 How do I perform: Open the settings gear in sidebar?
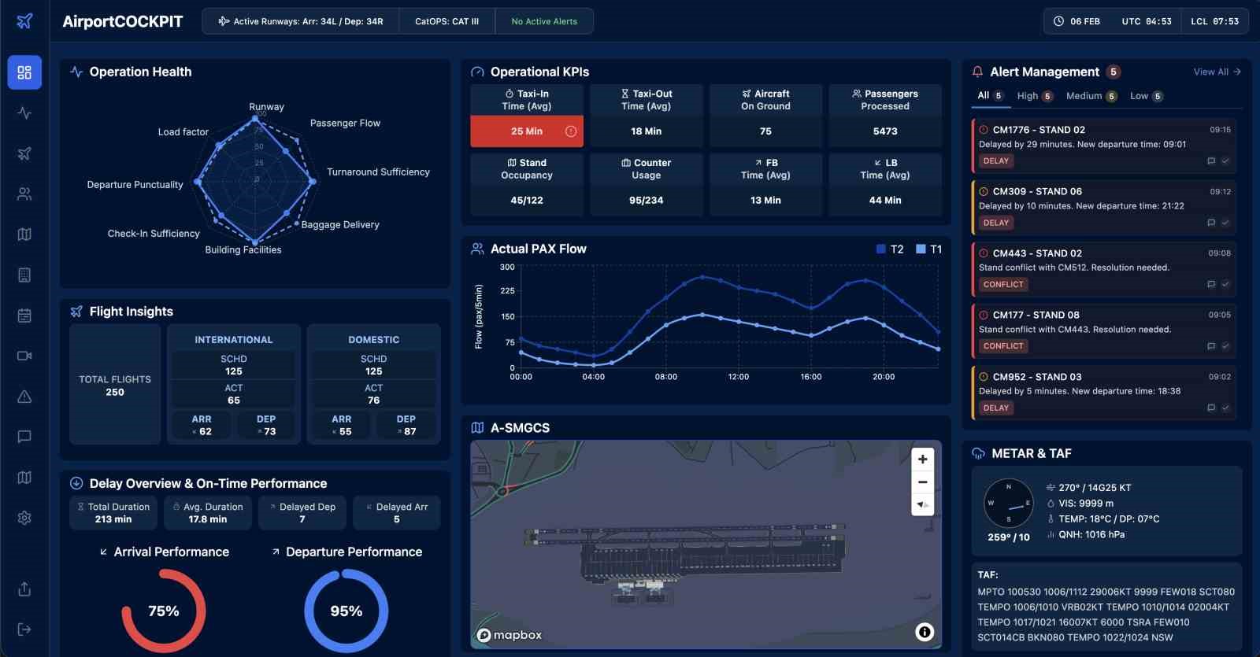pyautogui.click(x=24, y=518)
